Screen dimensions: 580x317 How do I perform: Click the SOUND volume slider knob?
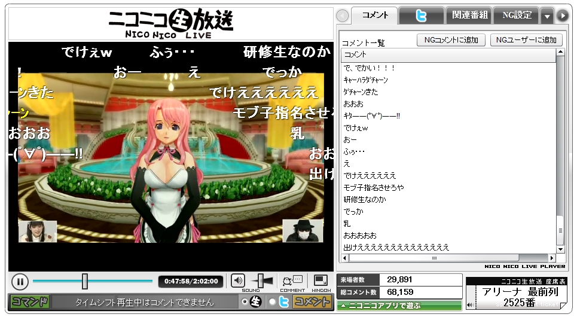(261, 281)
